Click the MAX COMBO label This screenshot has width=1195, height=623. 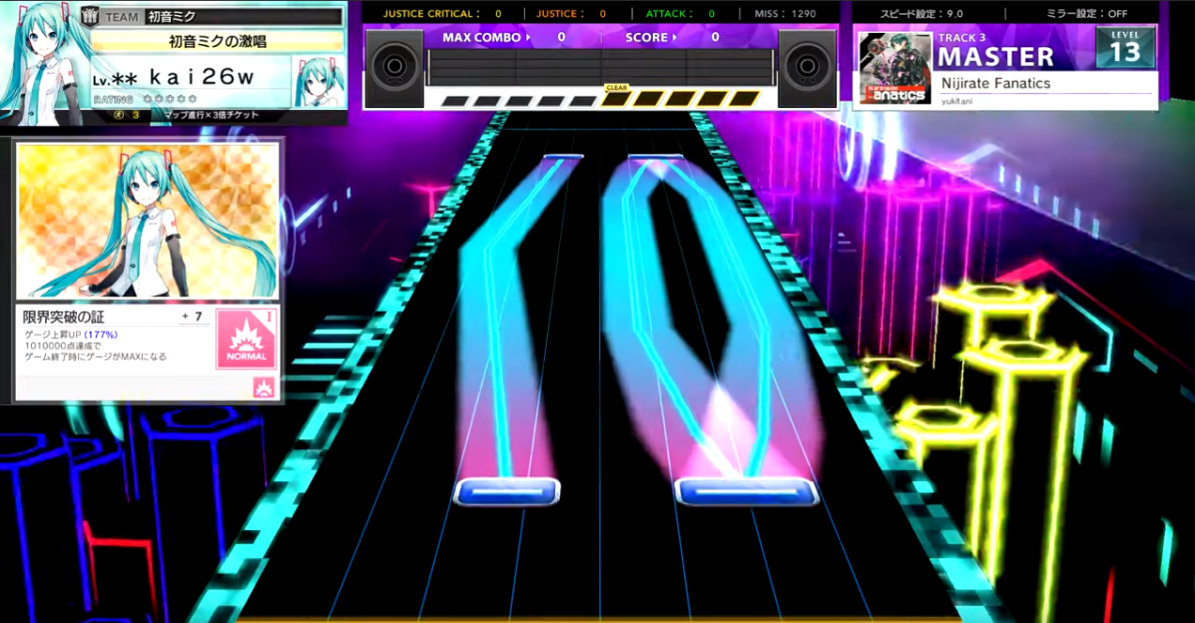(x=481, y=38)
